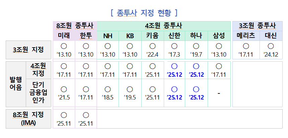Viewport: 288px width, 138px height.
Task: Click the circle mark above '24.12 for 대신
Action: pos(271,46)
